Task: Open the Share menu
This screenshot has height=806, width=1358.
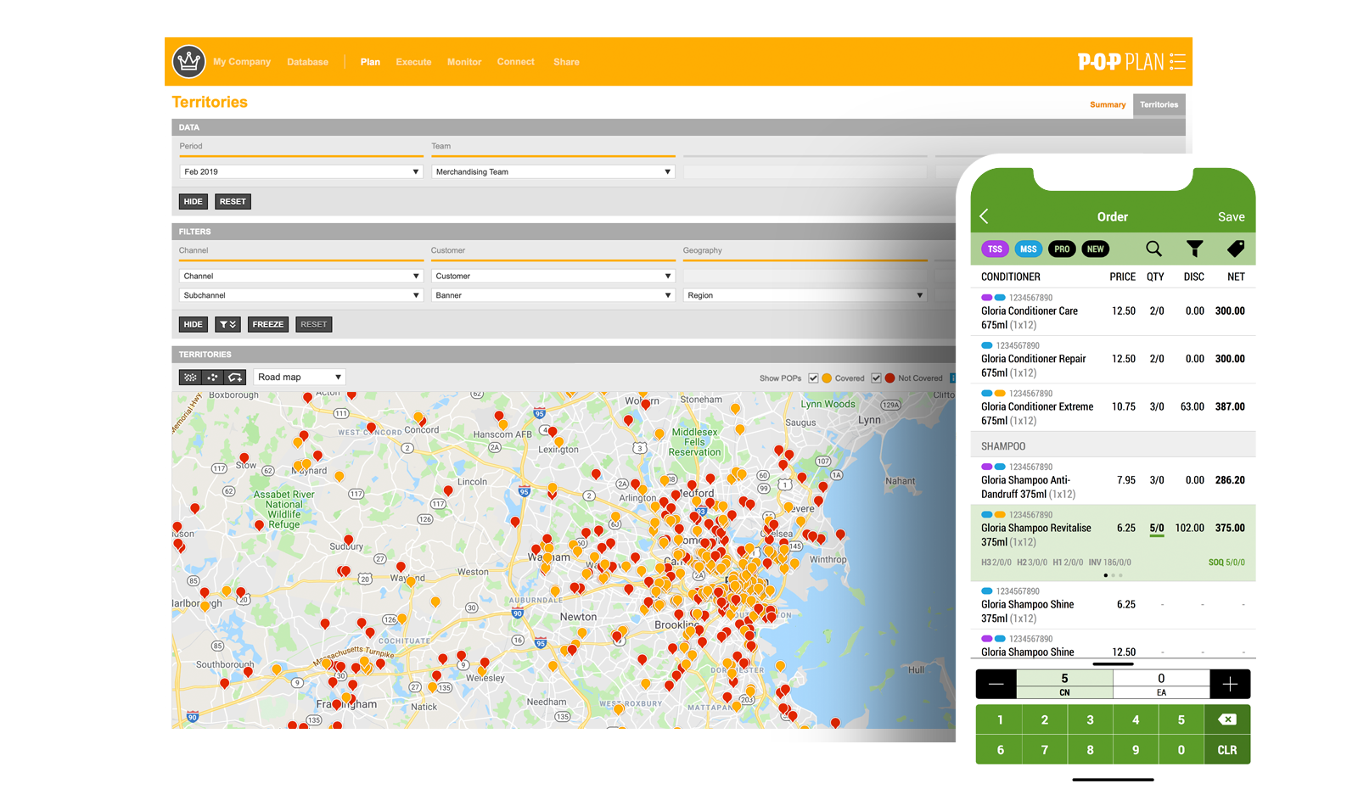Action: [566, 62]
